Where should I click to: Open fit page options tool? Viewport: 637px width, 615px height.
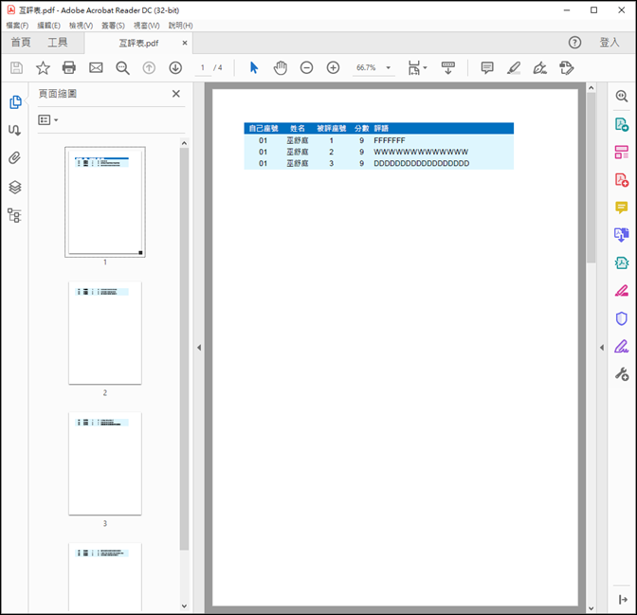click(414, 68)
